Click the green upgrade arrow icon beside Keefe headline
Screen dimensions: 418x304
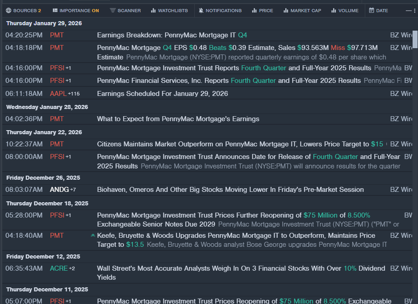click(93, 236)
